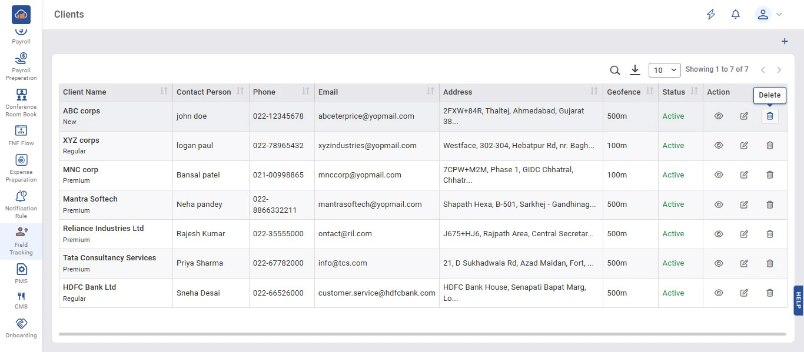
Task: Open Field Tracking in sidebar
Action: click(21, 241)
